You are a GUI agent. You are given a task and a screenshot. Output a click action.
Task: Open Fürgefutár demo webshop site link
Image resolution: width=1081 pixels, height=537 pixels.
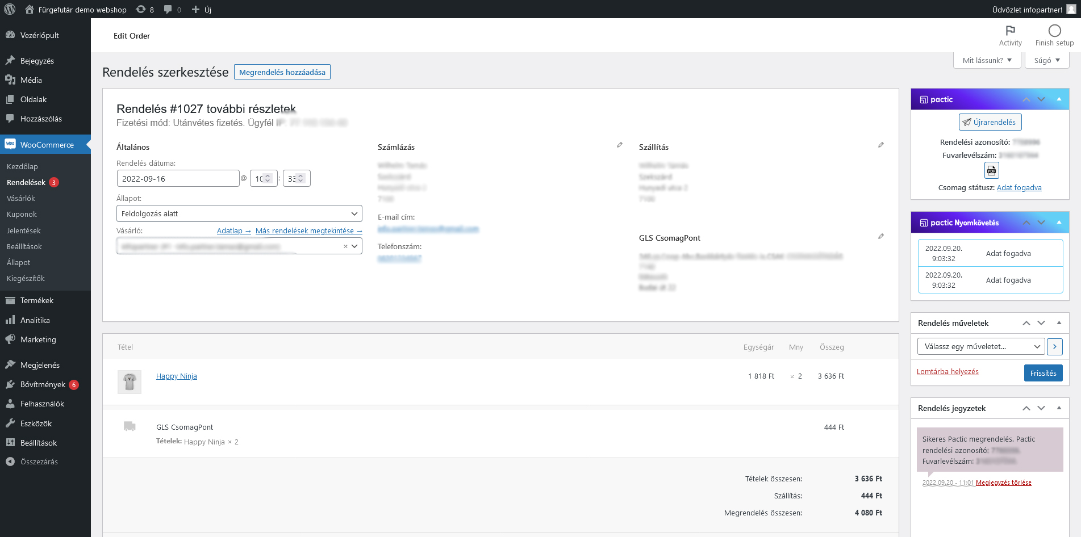(x=76, y=9)
